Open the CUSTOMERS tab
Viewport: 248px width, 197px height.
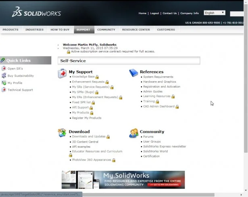[x=166, y=29]
